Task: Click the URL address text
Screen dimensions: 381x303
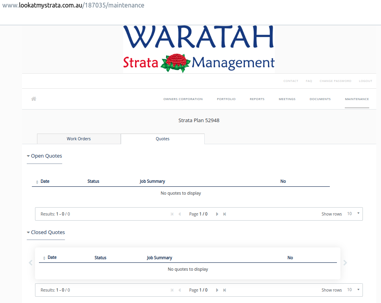Action: tap(73, 6)
